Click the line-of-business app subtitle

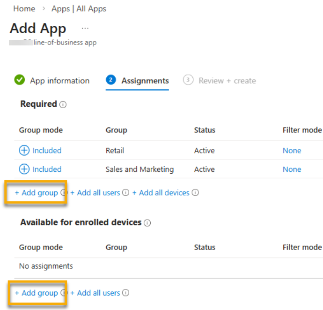point(65,43)
